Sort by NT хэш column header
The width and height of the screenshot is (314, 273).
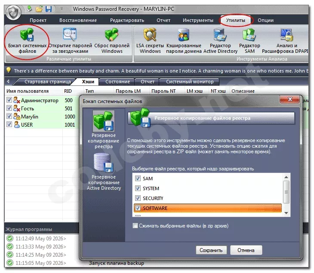(x=218, y=91)
